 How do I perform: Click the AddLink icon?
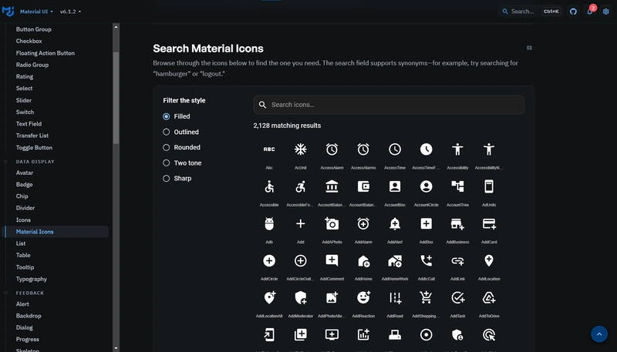pyautogui.click(x=457, y=260)
